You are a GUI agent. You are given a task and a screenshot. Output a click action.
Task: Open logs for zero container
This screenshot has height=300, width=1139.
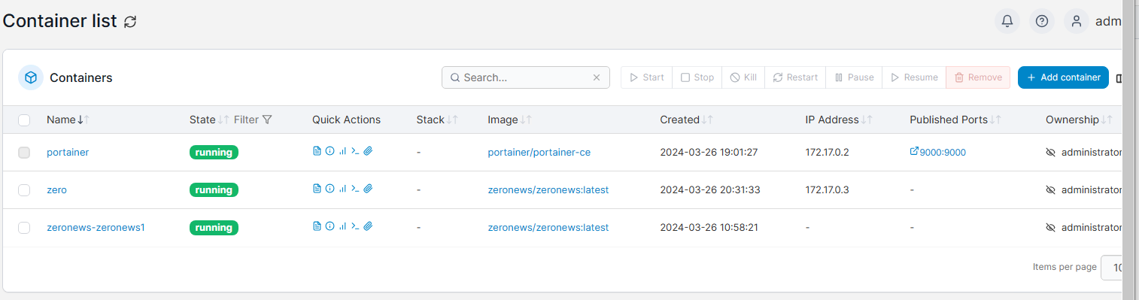tap(317, 189)
